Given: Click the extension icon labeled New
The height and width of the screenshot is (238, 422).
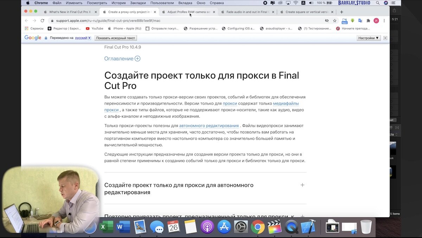Looking at the screenshot, I should point(345,21).
